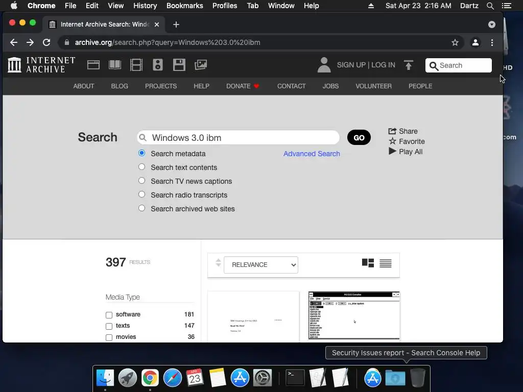Click the GO search button

(359, 138)
